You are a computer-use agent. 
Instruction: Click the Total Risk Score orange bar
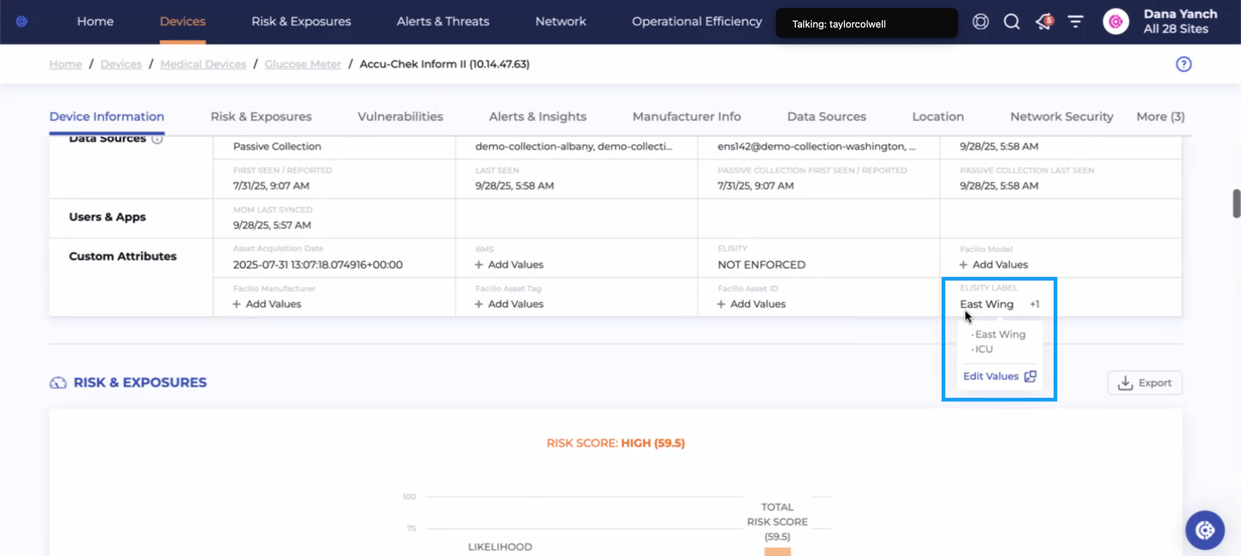(777, 552)
